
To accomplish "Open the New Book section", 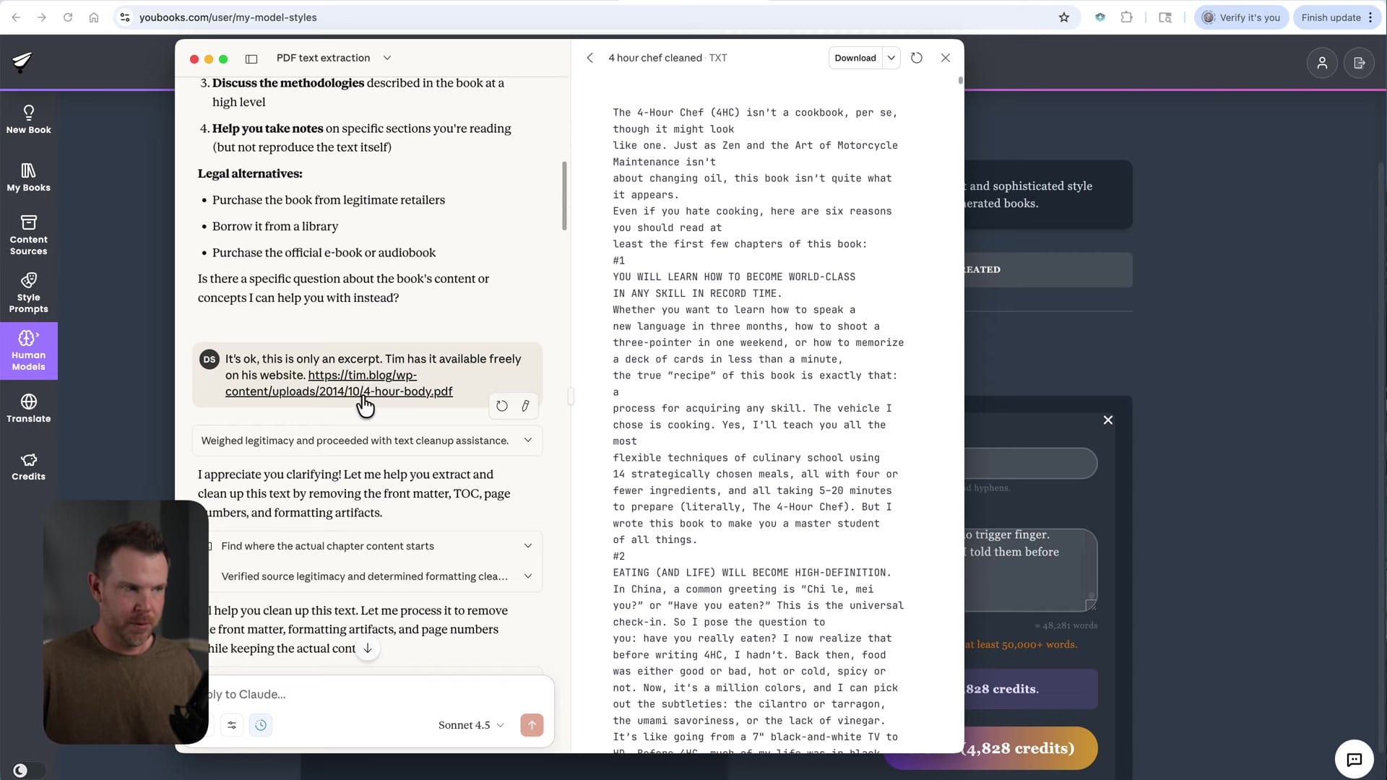I will click(x=29, y=120).
